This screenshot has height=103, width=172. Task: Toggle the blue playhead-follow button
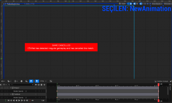(x=37, y=81)
